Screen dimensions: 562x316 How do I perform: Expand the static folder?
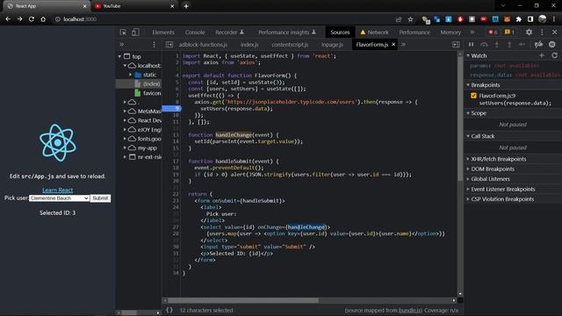click(131, 75)
